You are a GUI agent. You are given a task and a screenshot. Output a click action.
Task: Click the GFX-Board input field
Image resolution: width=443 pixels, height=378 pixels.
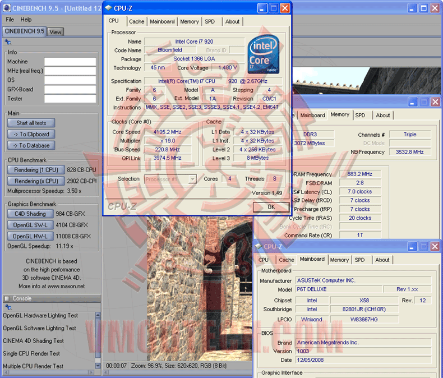coord(70,90)
